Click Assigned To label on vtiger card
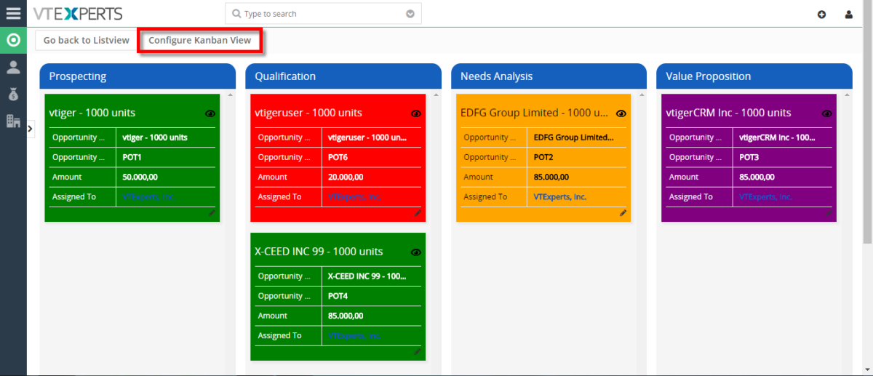Viewport: 873px width, 376px height. (x=74, y=196)
